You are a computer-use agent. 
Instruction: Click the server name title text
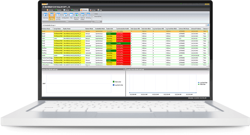57,7
